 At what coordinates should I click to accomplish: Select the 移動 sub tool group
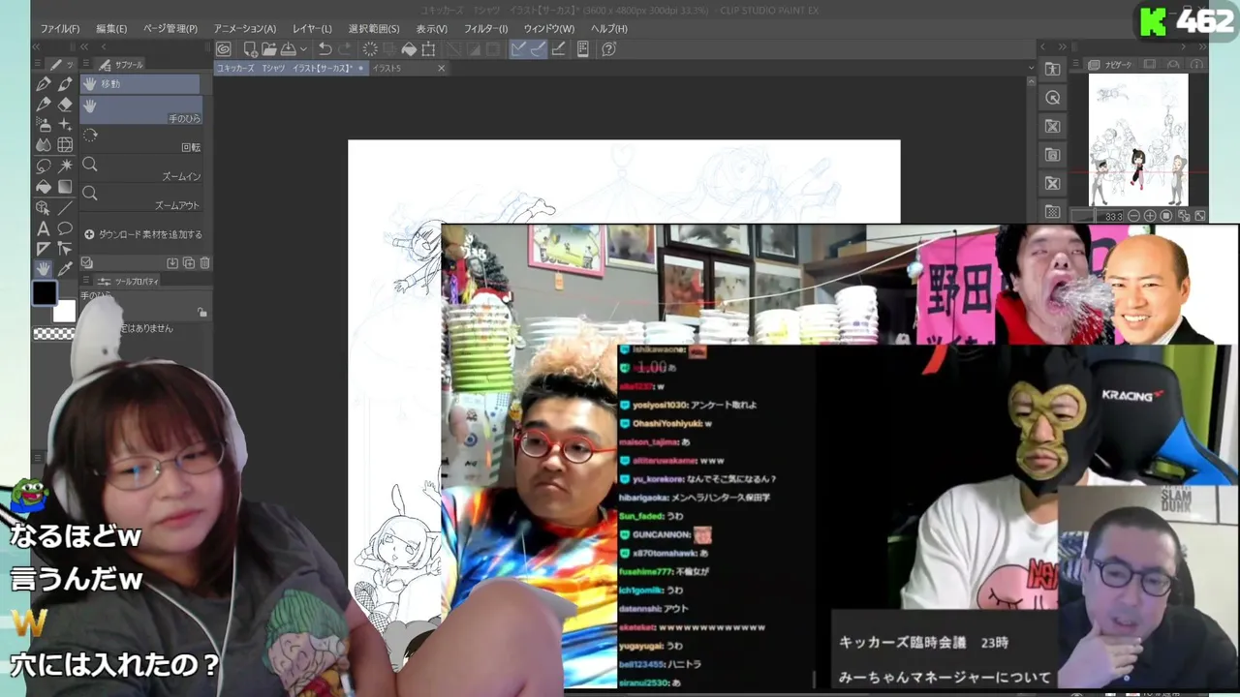tap(140, 84)
